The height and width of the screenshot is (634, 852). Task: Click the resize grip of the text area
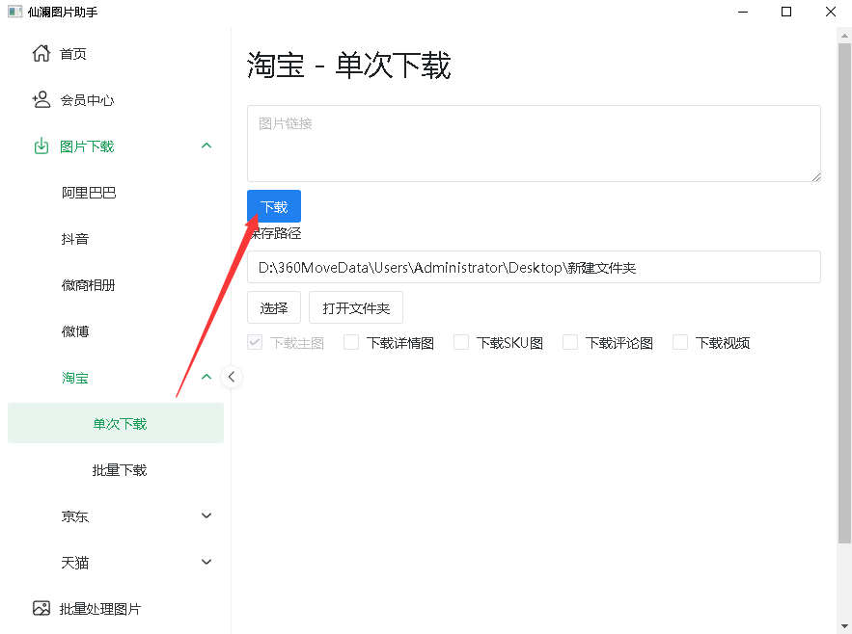(816, 177)
